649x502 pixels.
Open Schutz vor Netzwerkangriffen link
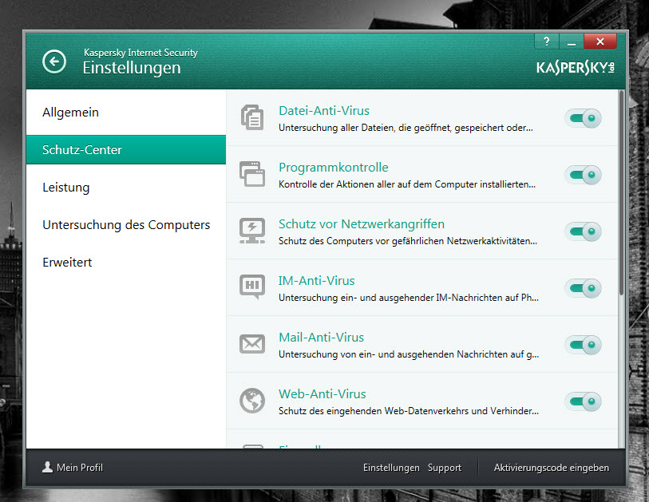pos(362,224)
